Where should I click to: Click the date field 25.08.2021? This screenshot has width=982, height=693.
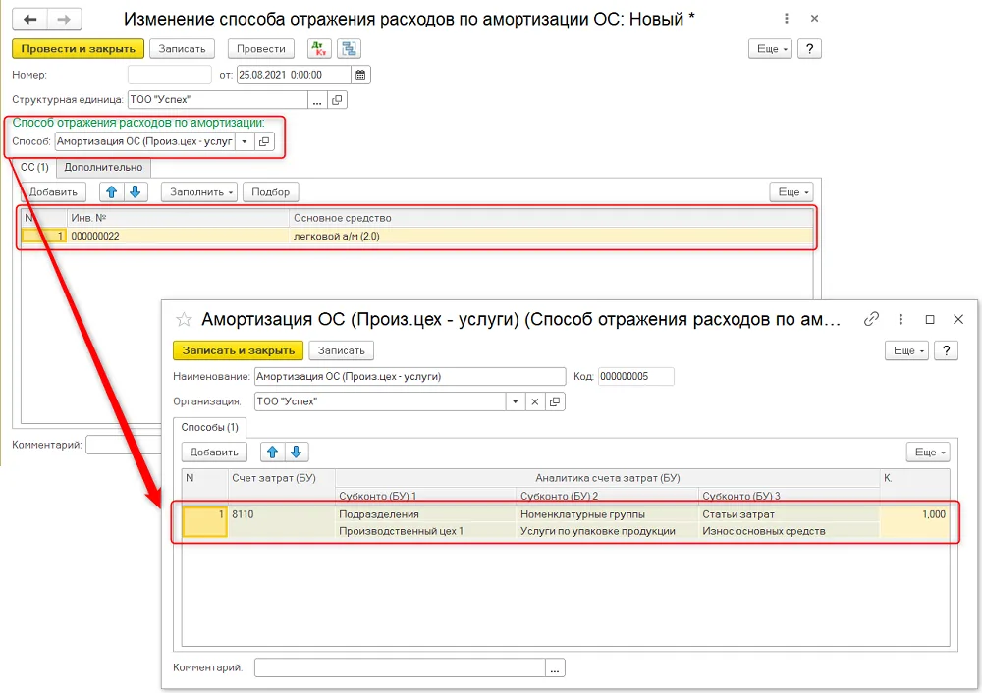point(294,75)
